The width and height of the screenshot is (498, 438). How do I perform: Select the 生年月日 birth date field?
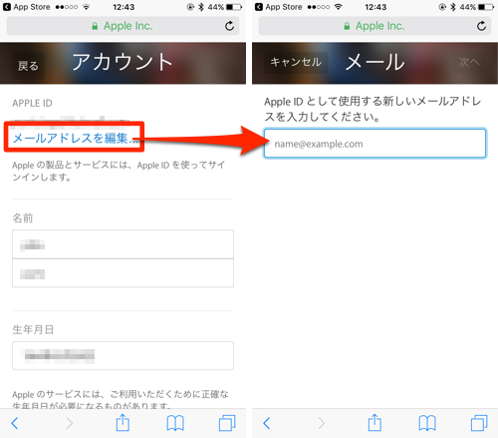123,355
